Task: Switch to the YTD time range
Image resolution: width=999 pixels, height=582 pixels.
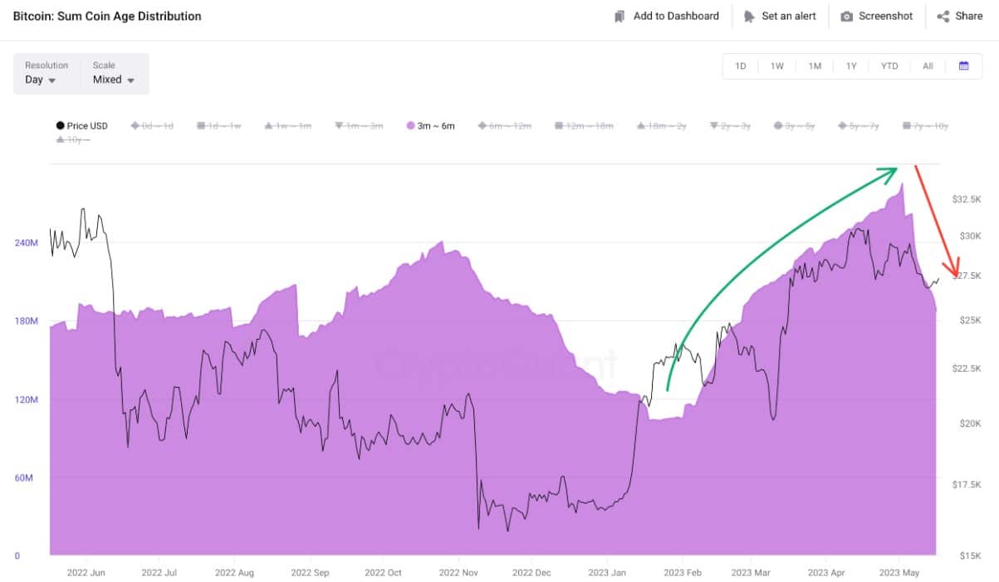Action: coord(889,66)
